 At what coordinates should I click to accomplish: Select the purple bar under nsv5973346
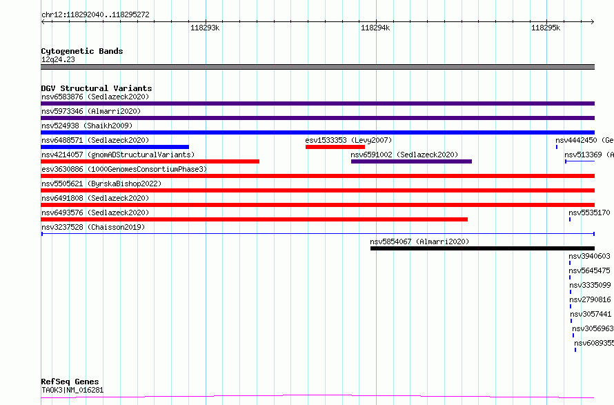(317, 118)
